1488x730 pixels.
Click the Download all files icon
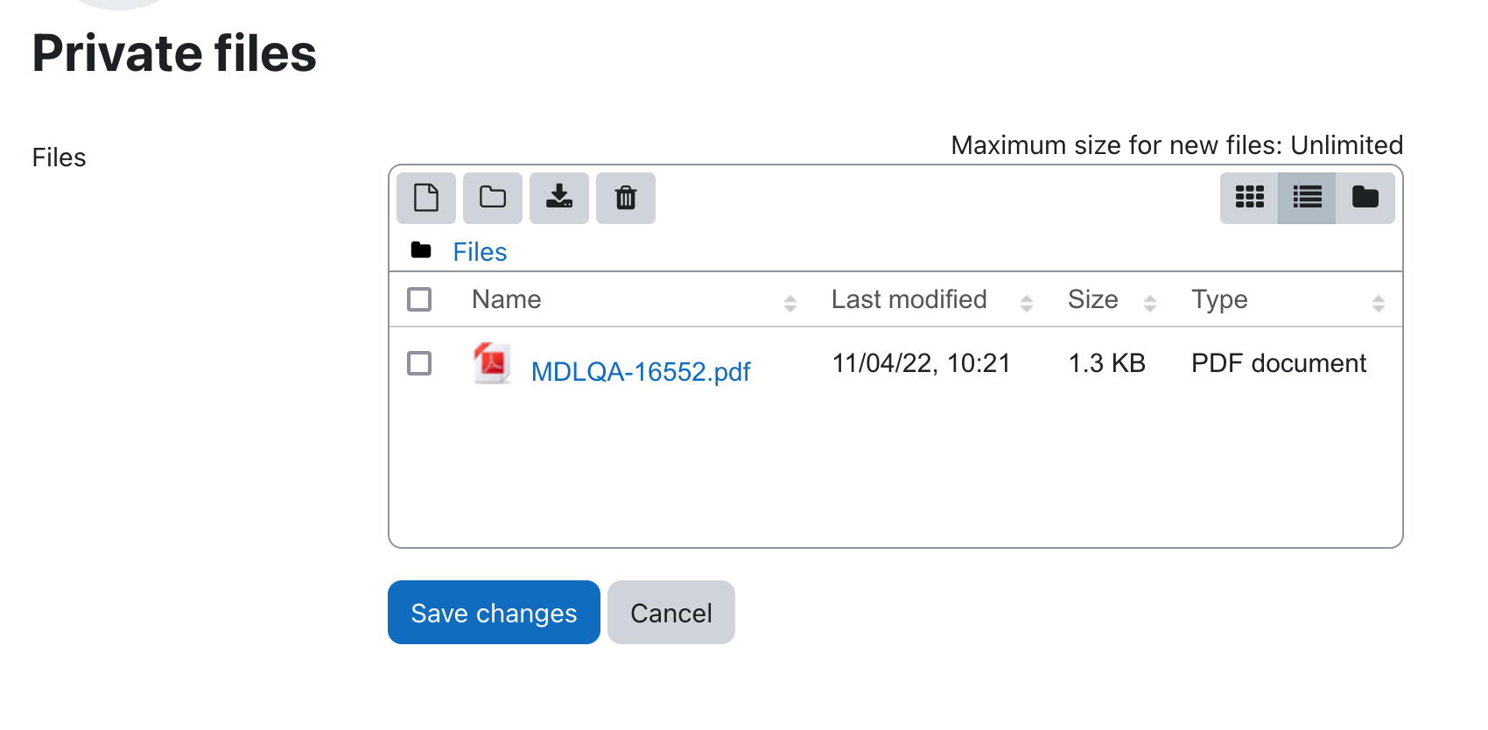point(559,198)
